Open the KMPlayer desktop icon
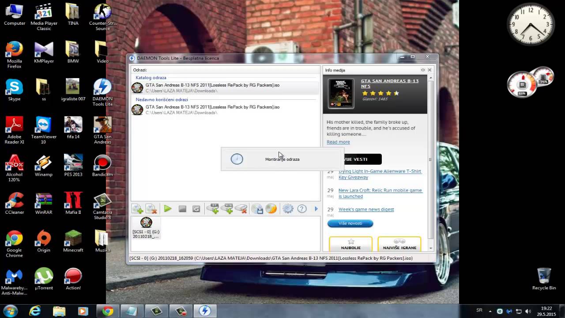 [44, 52]
